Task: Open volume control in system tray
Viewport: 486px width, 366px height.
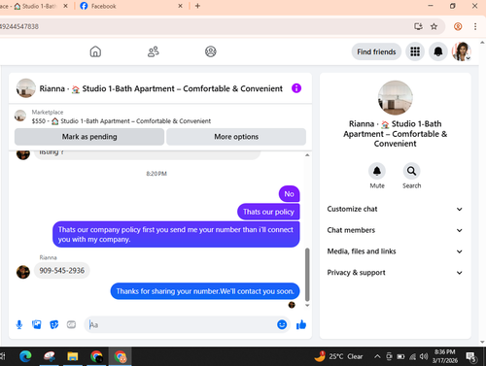Action: click(x=424, y=356)
